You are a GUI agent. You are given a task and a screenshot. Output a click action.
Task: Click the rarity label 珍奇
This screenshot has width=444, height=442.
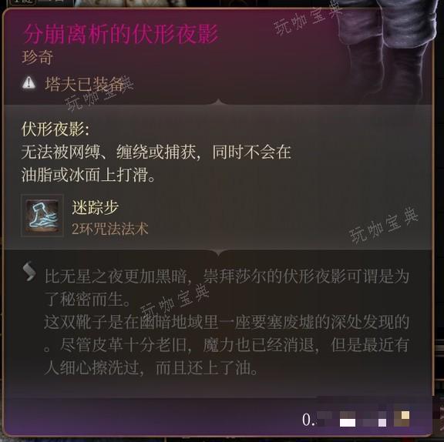(x=37, y=58)
